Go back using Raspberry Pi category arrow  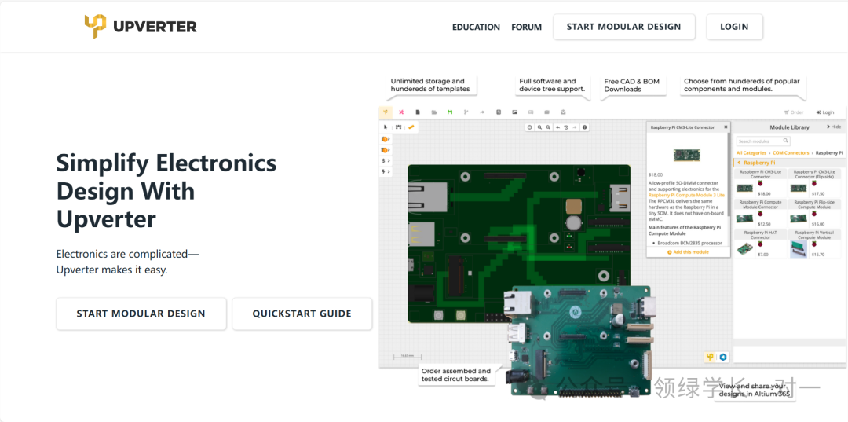point(740,163)
